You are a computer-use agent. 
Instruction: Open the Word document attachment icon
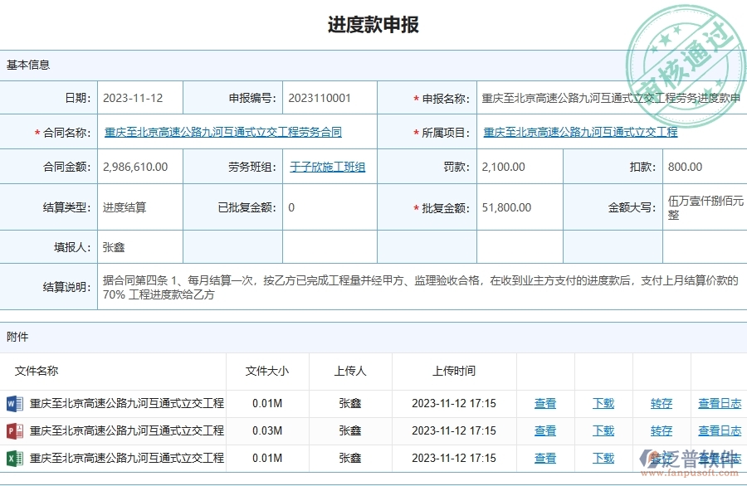coord(14,403)
